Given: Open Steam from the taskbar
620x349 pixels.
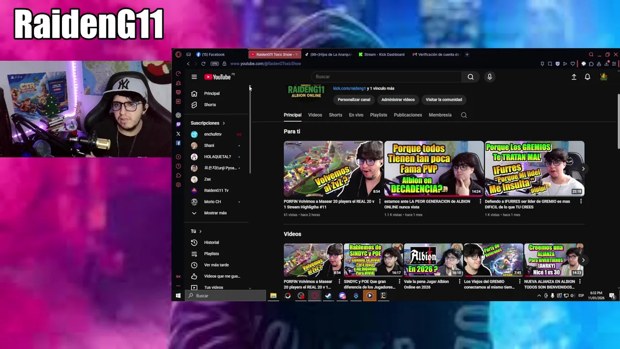Looking at the screenshot, I should [x=328, y=296].
